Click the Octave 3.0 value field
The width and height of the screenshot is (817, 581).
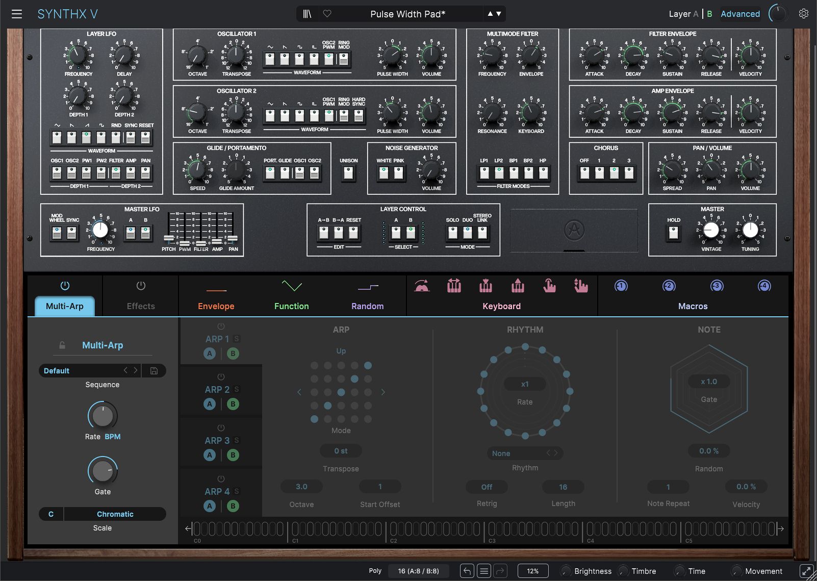[301, 487]
